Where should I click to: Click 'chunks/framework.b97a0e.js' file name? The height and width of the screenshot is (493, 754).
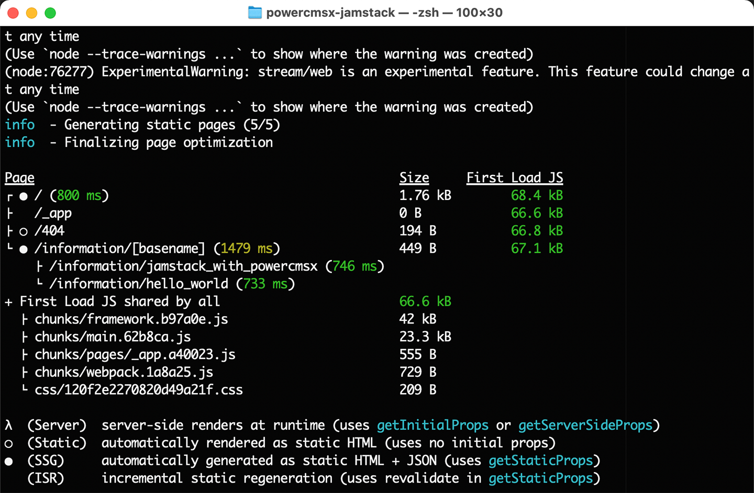tap(131, 319)
